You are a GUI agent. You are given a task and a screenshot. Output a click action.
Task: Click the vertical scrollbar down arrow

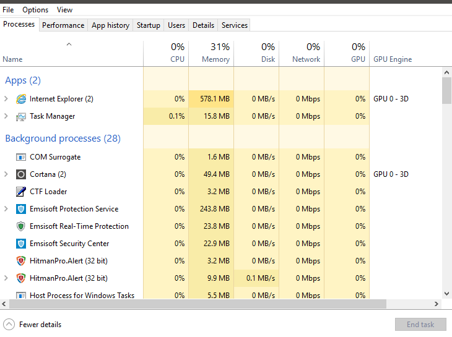coord(447,294)
